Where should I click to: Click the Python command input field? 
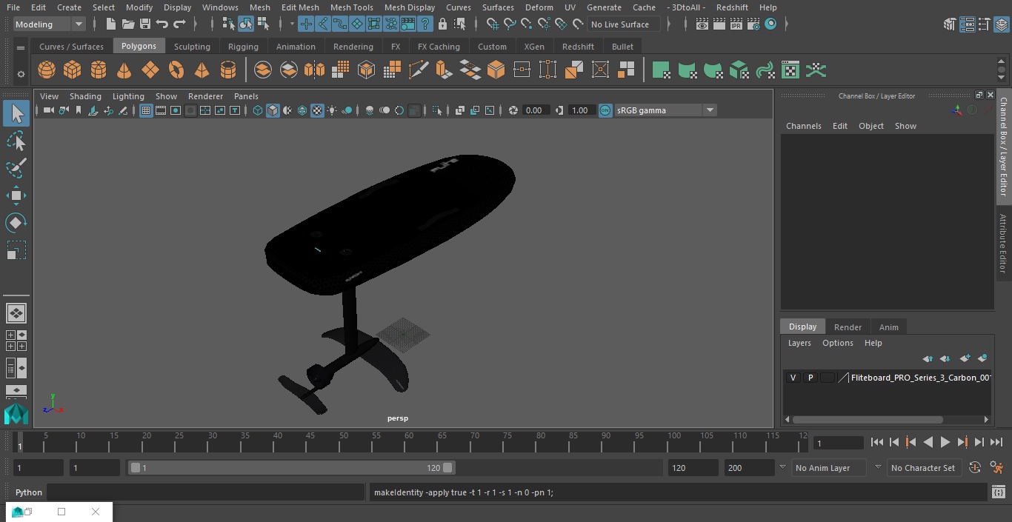pos(206,492)
